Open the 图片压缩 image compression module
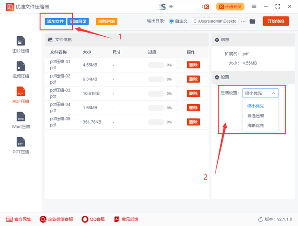This screenshot has height=226, width=298. pyautogui.click(x=20, y=44)
